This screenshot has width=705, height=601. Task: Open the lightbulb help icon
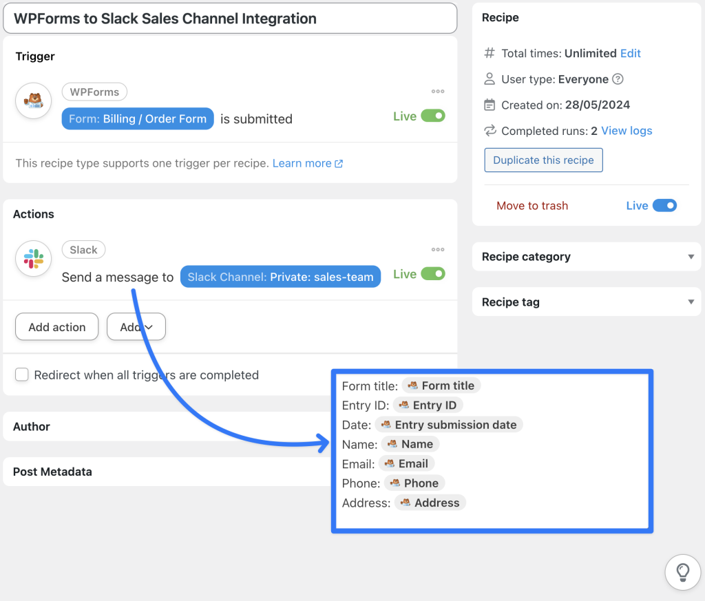click(x=682, y=571)
